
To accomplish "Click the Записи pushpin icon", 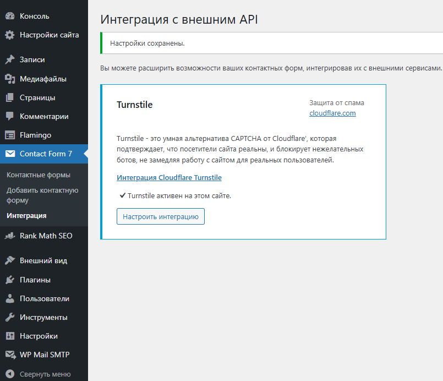I will pos(10,59).
